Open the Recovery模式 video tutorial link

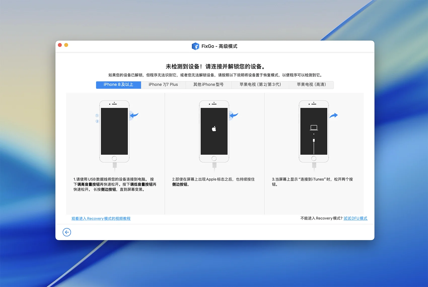click(101, 218)
